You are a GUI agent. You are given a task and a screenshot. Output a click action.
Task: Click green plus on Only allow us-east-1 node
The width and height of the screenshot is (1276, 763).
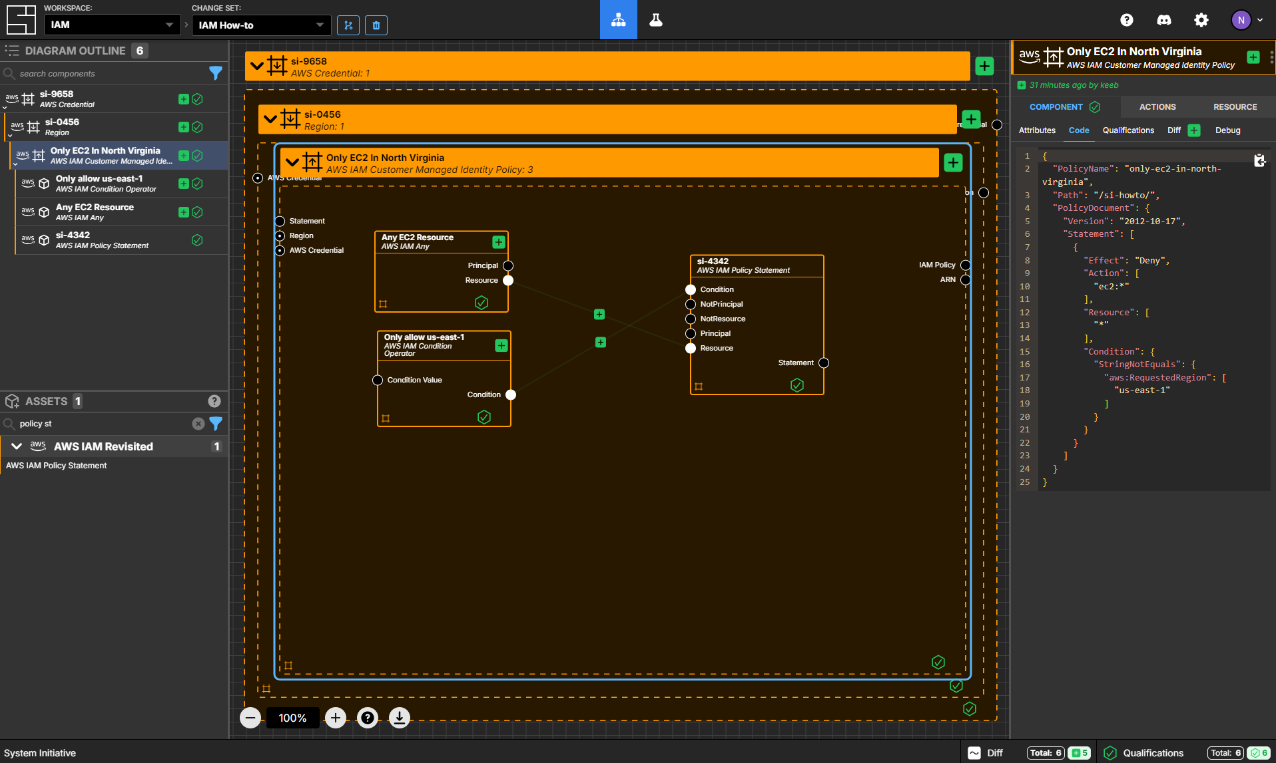tap(501, 345)
